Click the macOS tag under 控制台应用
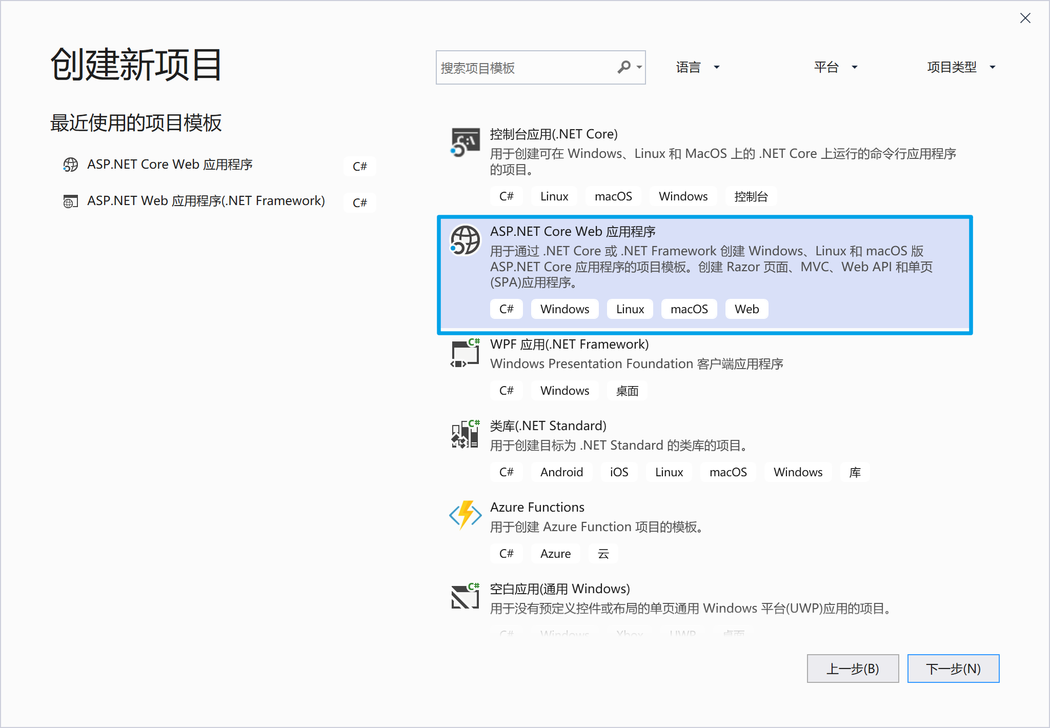Screen dimensions: 1050x728 coord(613,196)
